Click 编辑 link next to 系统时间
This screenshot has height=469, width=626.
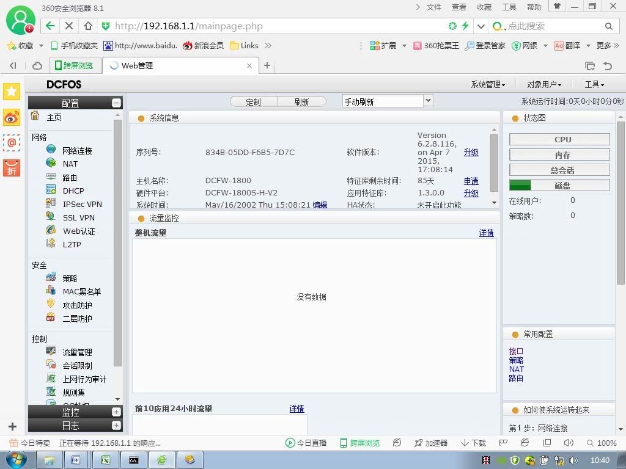pyautogui.click(x=320, y=205)
